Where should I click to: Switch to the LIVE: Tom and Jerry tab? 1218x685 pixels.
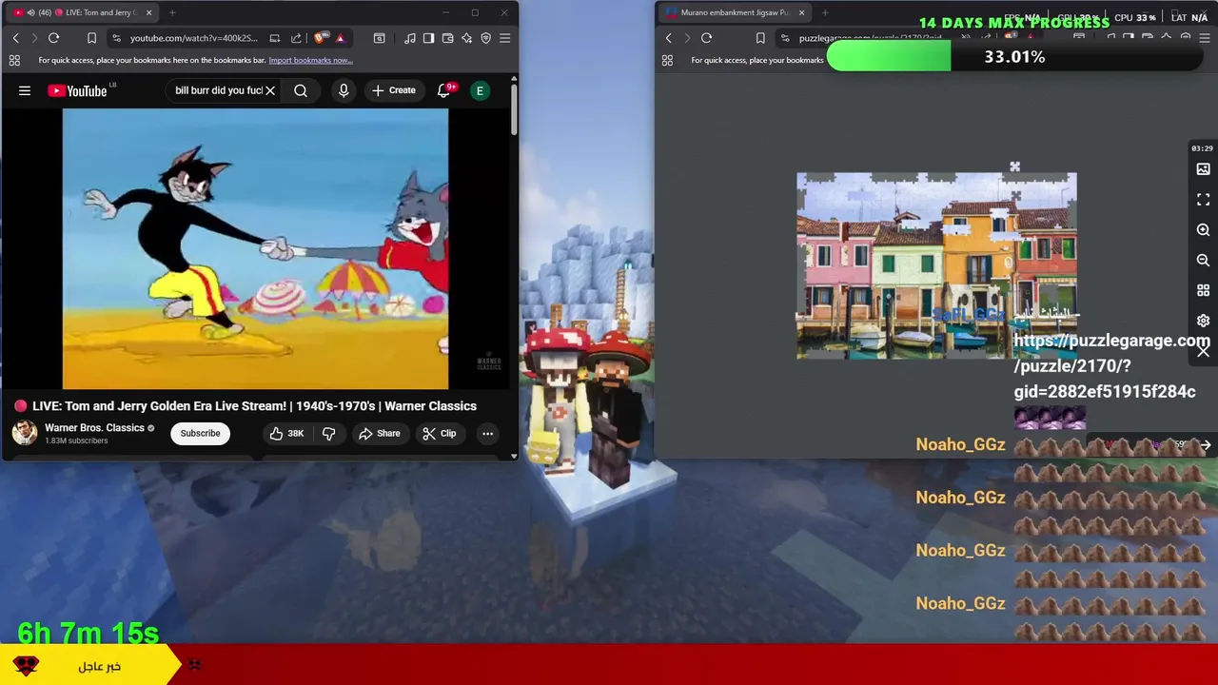pyautogui.click(x=84, y=12)
